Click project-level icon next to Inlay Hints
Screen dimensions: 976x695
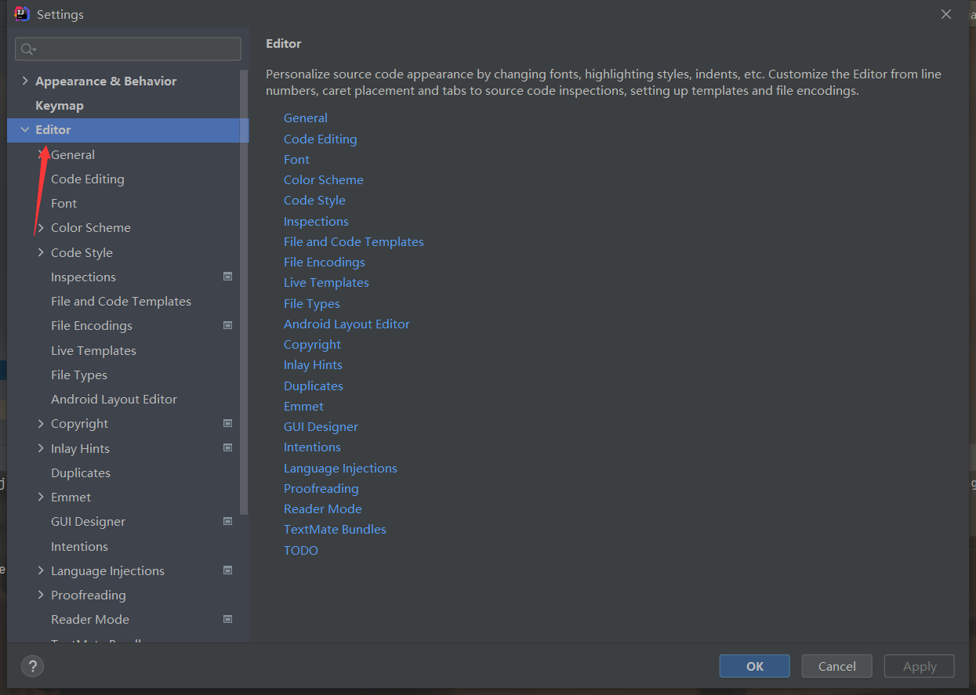pos(227,448)
